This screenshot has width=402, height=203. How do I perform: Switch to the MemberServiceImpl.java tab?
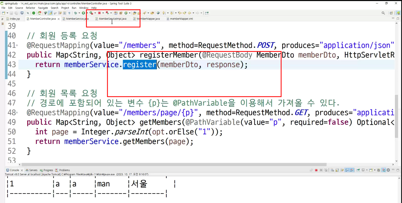[x=111, y=19]
